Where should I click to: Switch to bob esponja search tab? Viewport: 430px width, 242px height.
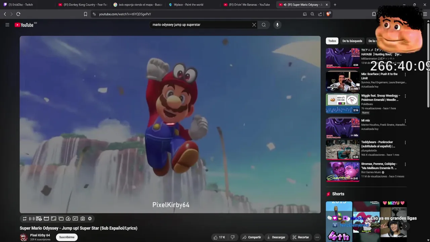138,5
